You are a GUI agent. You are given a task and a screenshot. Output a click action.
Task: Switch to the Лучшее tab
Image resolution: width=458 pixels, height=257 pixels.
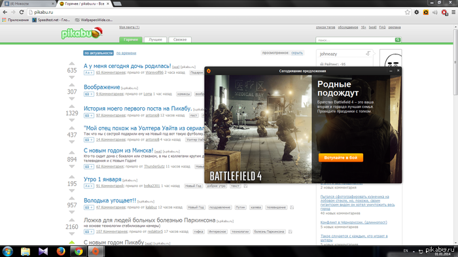pyautogui.click(x=156, y=40)
